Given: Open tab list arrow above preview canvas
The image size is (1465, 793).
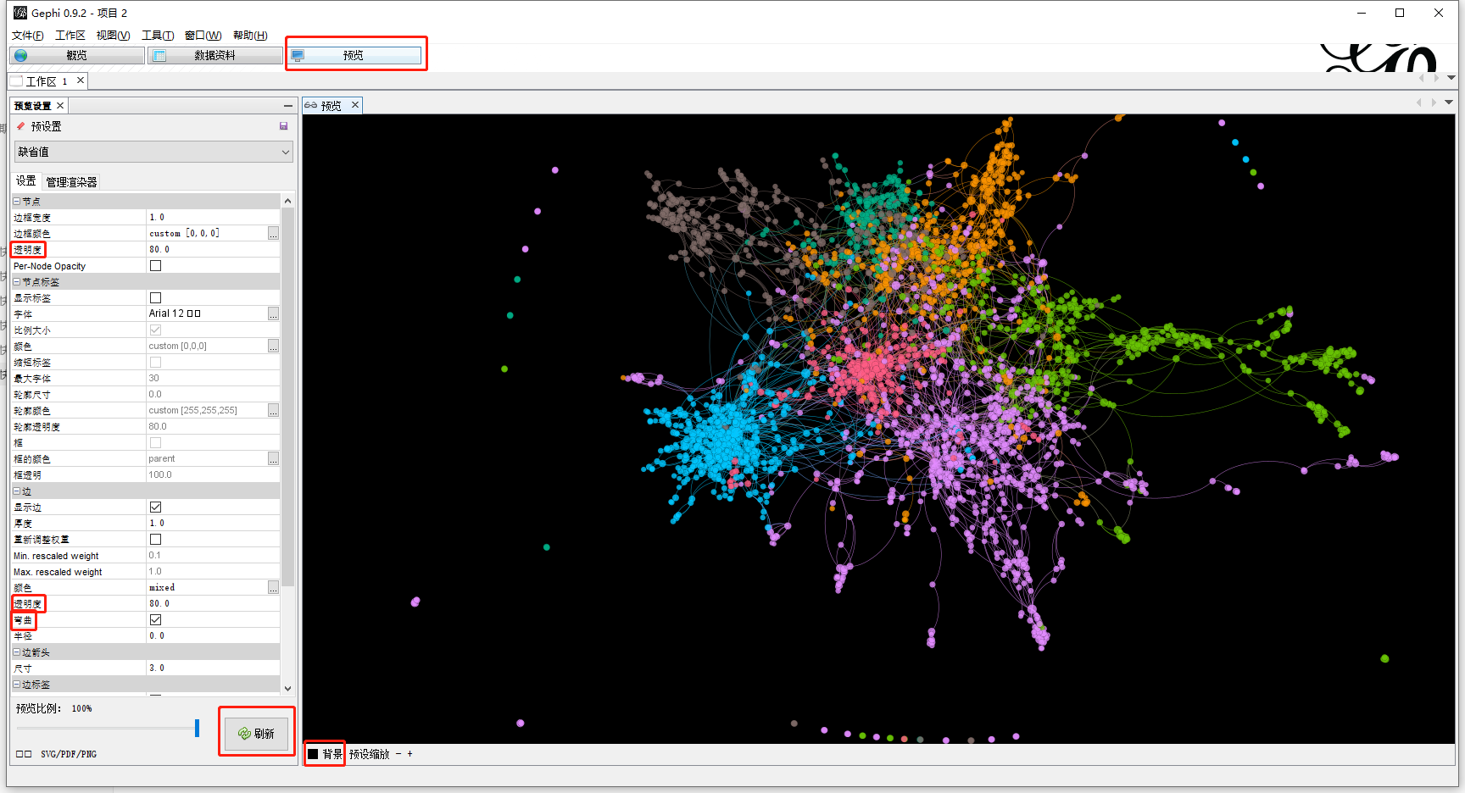Looking at the screenshot, I should pos(1449,103).
